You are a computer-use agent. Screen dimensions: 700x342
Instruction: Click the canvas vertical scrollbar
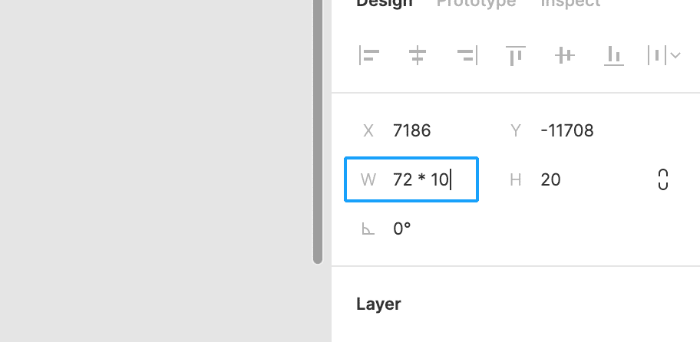tap(318, 130)
